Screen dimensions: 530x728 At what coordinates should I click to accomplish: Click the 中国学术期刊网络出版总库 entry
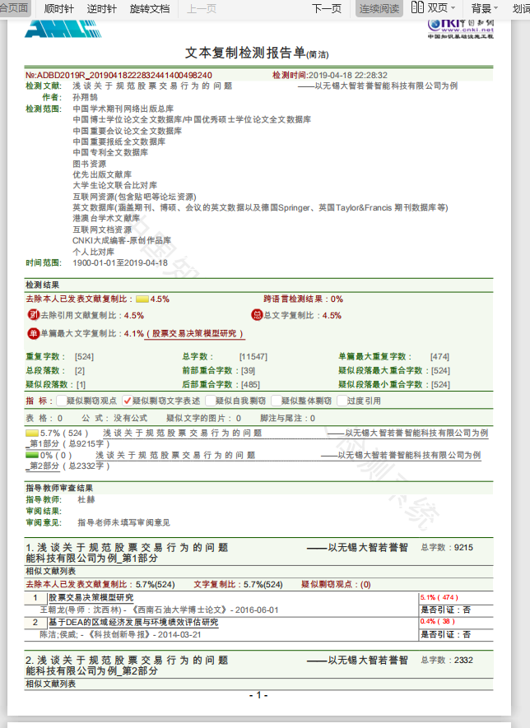pyautogui.click(x=123, y=109)
